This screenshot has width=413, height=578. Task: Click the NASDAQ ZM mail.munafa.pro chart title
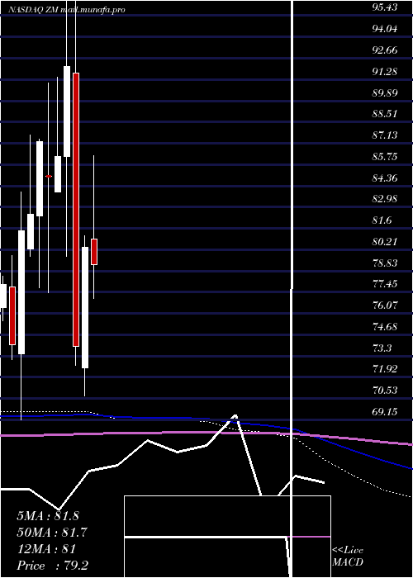pos(67,10)
